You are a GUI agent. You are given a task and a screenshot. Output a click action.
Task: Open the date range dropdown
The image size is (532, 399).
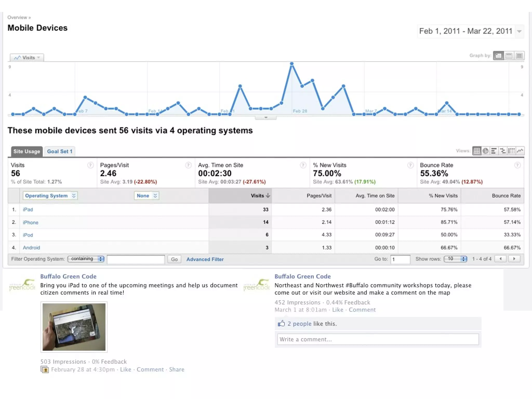519,31
